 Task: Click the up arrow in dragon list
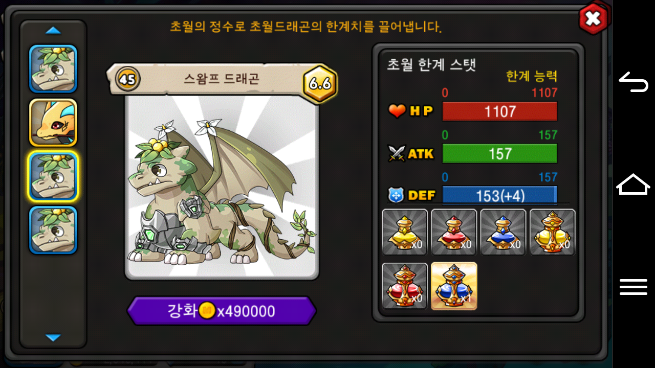[53, 31]
